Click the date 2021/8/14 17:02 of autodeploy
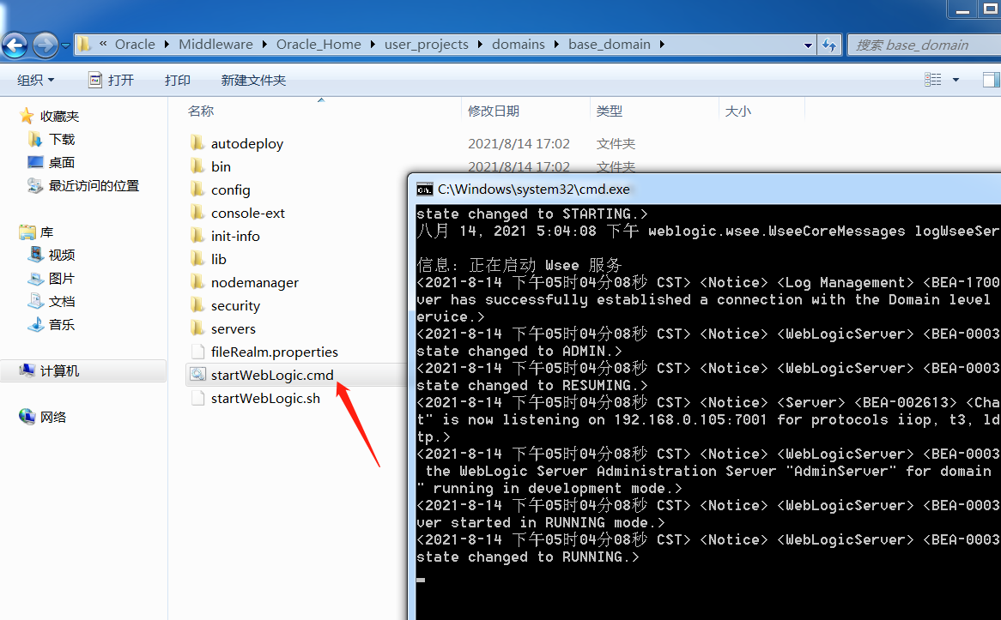This screenshot has height=620, width=1001. [x=519, y=143]
